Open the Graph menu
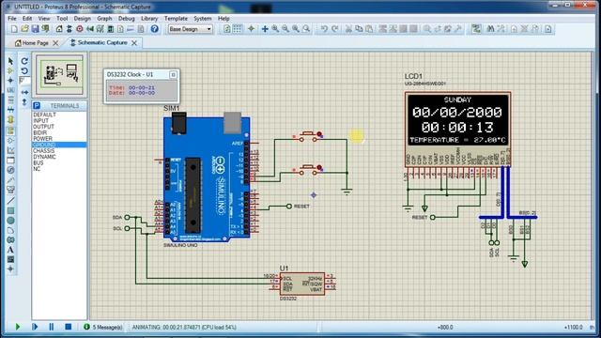Image resolution: width=601 pixels, height=338 pixels. (104, 19)
